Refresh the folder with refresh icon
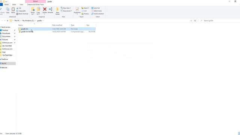Image resolution: width=240 pixels, height=135 pixels. [195, 21]
